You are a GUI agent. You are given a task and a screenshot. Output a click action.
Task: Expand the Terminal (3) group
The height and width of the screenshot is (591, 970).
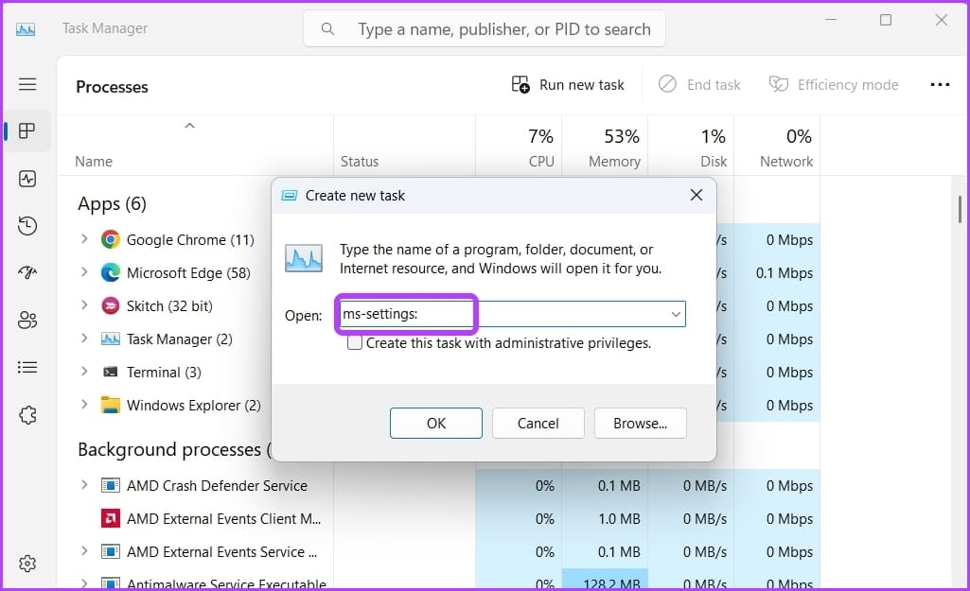[85, 371]
